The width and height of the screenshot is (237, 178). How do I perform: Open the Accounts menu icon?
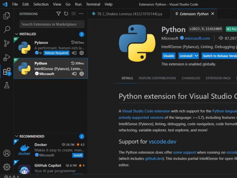[x=7, y=153]
